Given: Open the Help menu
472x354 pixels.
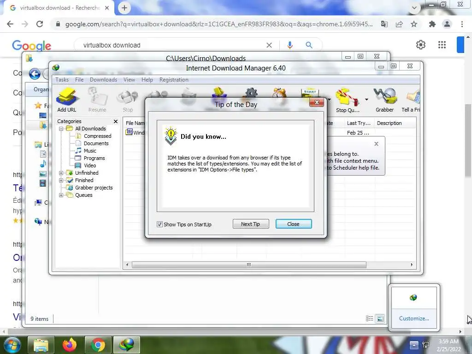Looking at the screenshot, I should coord(147,80).
